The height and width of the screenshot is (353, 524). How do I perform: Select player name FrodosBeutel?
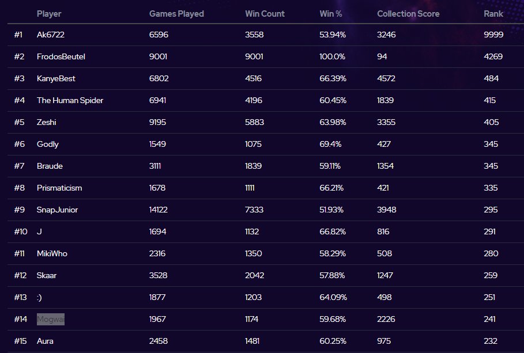tap(61, 56)
